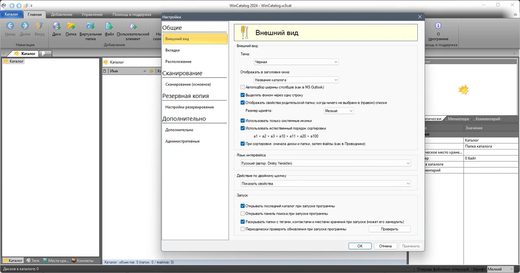Click the folder-up icon in quick access toolbar
520x273 pixels.
(x=26, y=5)
